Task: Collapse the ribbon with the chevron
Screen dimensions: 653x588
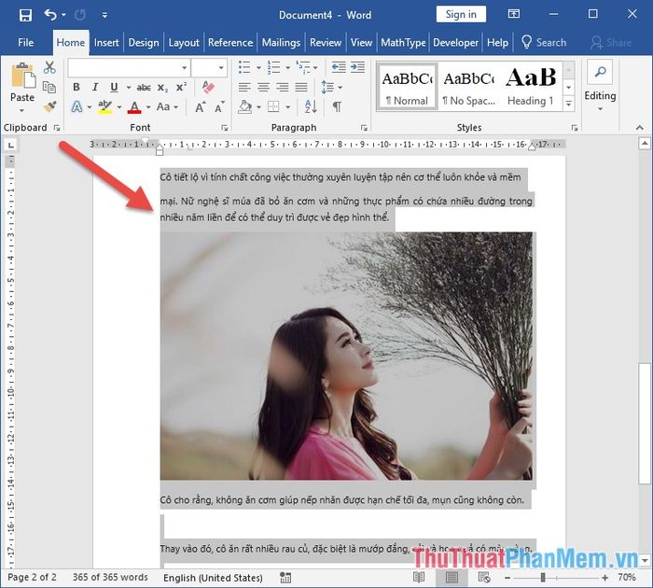Action: point(640,128)
